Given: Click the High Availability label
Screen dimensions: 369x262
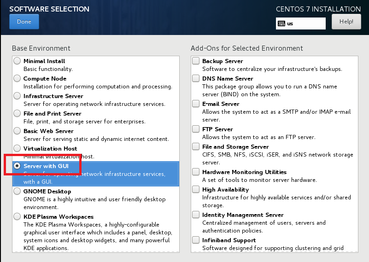Looking at the screenshot, I should pos(226,190).
